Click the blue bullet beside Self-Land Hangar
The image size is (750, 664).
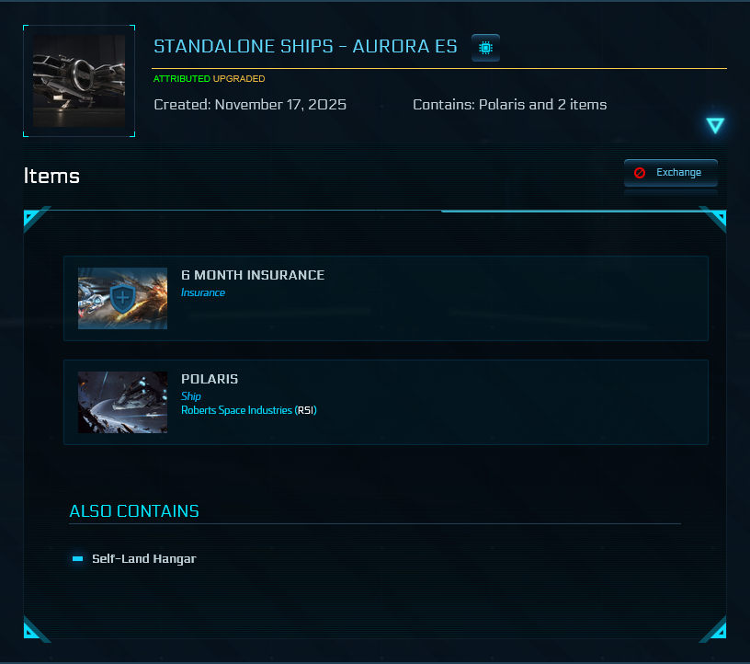[78, 558]
